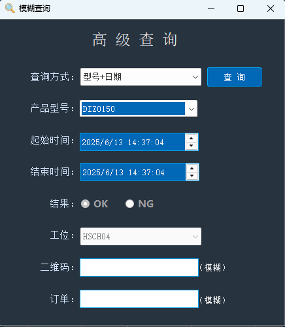The width and height of the screenshot is (285, 327).
Task: Open the 查询方式 dropdown showing 型号+日期
Action: coord(141,77)
